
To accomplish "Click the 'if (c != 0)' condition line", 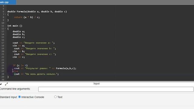I will [20, 65].
